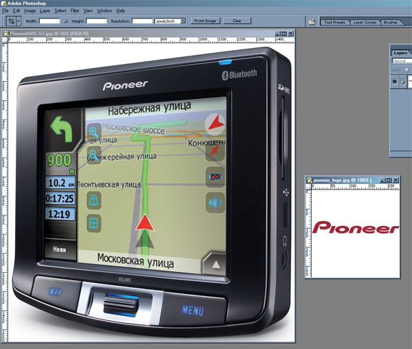
Task: Click the Bluetooth logo on the device image
Action: tap(240, 74)
